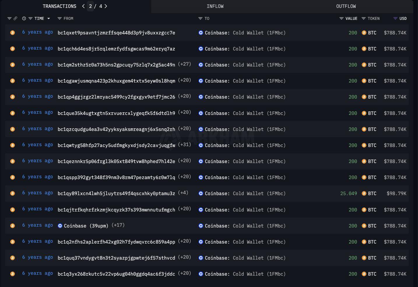Click the total pages number 4
This screenshot has width=418, height=287.
[x=101, y=6]
